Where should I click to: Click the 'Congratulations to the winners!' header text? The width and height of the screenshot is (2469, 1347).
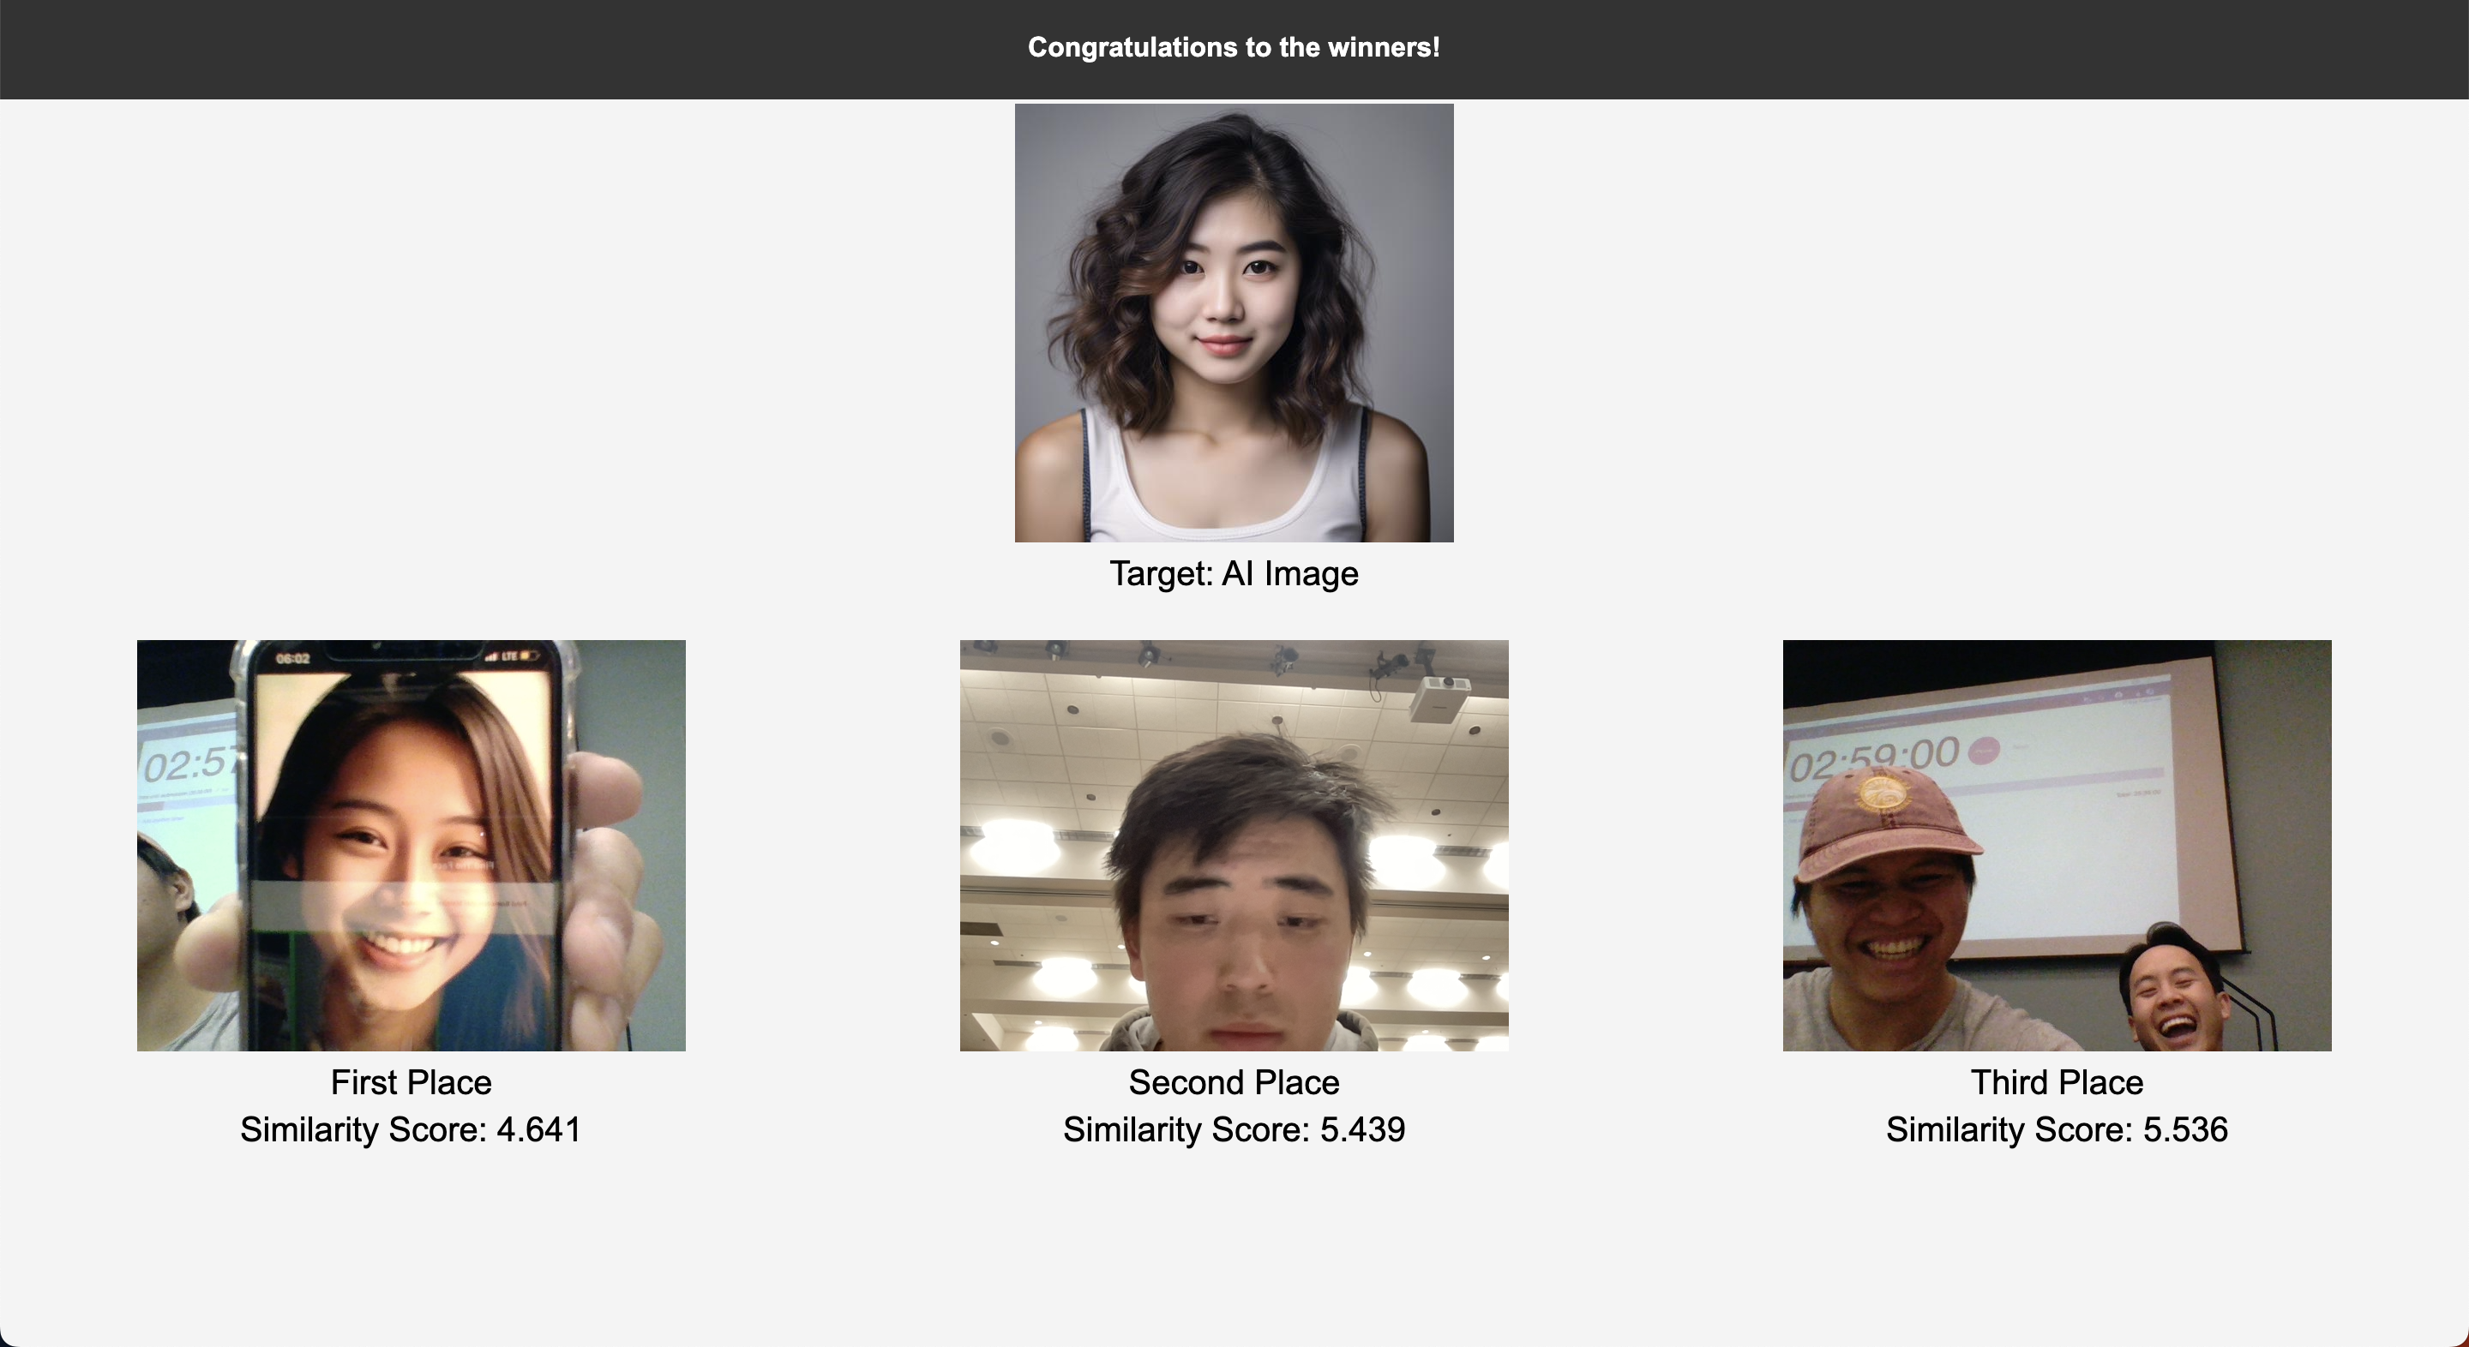coord(1234,47)
